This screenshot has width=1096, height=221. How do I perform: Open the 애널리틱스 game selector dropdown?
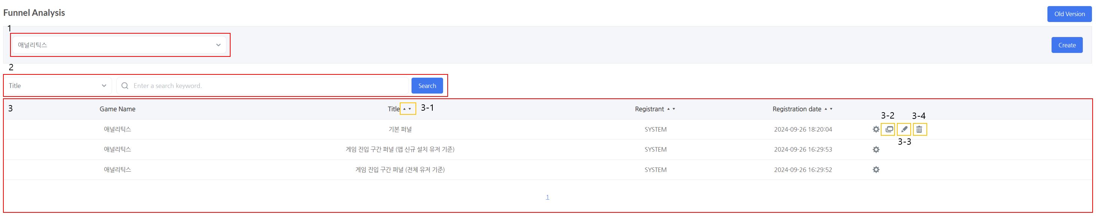click(x=119, y=45)
